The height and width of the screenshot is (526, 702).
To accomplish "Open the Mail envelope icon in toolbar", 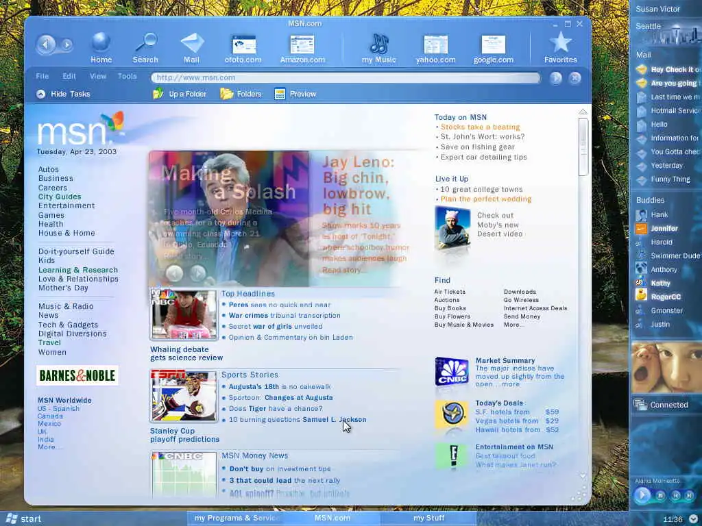I will [x=192, y=43].
